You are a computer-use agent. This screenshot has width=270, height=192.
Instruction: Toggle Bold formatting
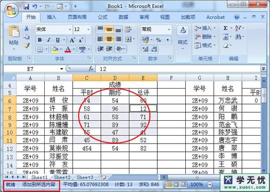[40, 40]
